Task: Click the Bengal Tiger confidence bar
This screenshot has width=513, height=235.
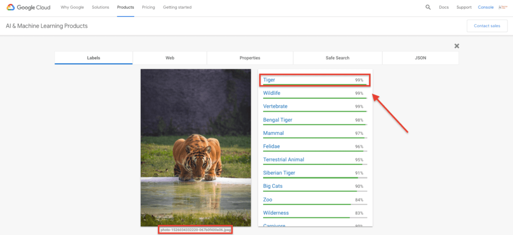Action: (x=315, y=125)
